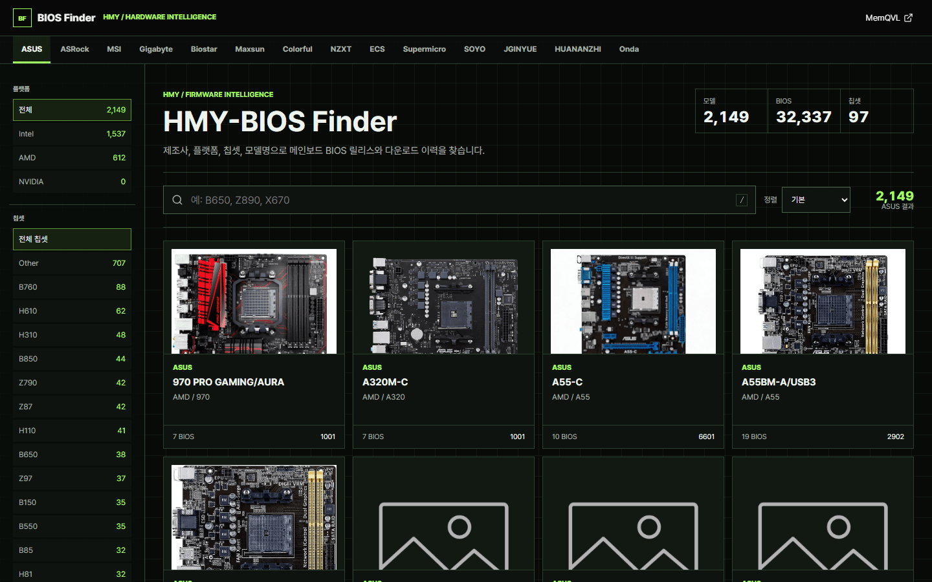The width and height of the screenshot is (932, 582).
Task: Click the A55BM-A/USB3 model title
Action: [x=779, y=382]
